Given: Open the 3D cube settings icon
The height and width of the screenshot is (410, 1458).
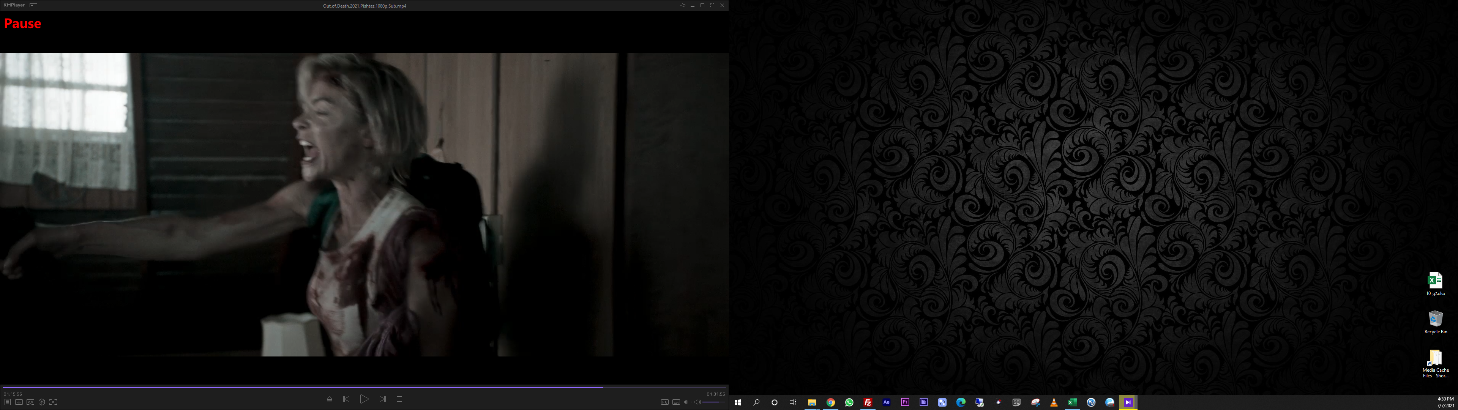Looking at the screenshot, I should [x=42, y=402].
